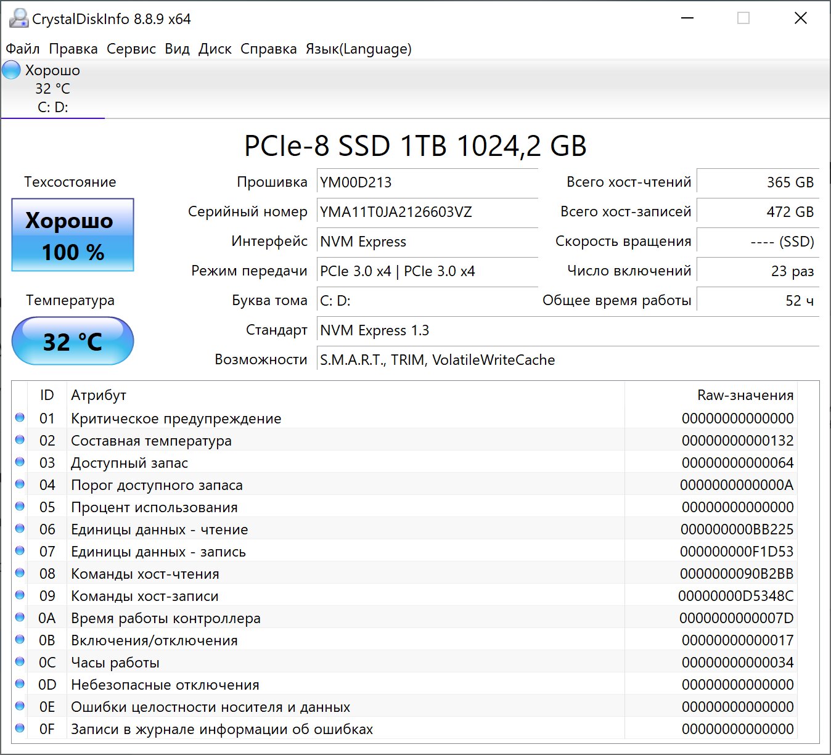Click status dot for Критическое предупреждение row
The height and width of the screenshot is (755, 831).
click(x=20, y=418)
